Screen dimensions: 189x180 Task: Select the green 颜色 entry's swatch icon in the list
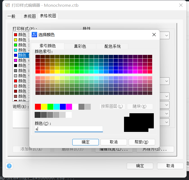pos(15,45)
